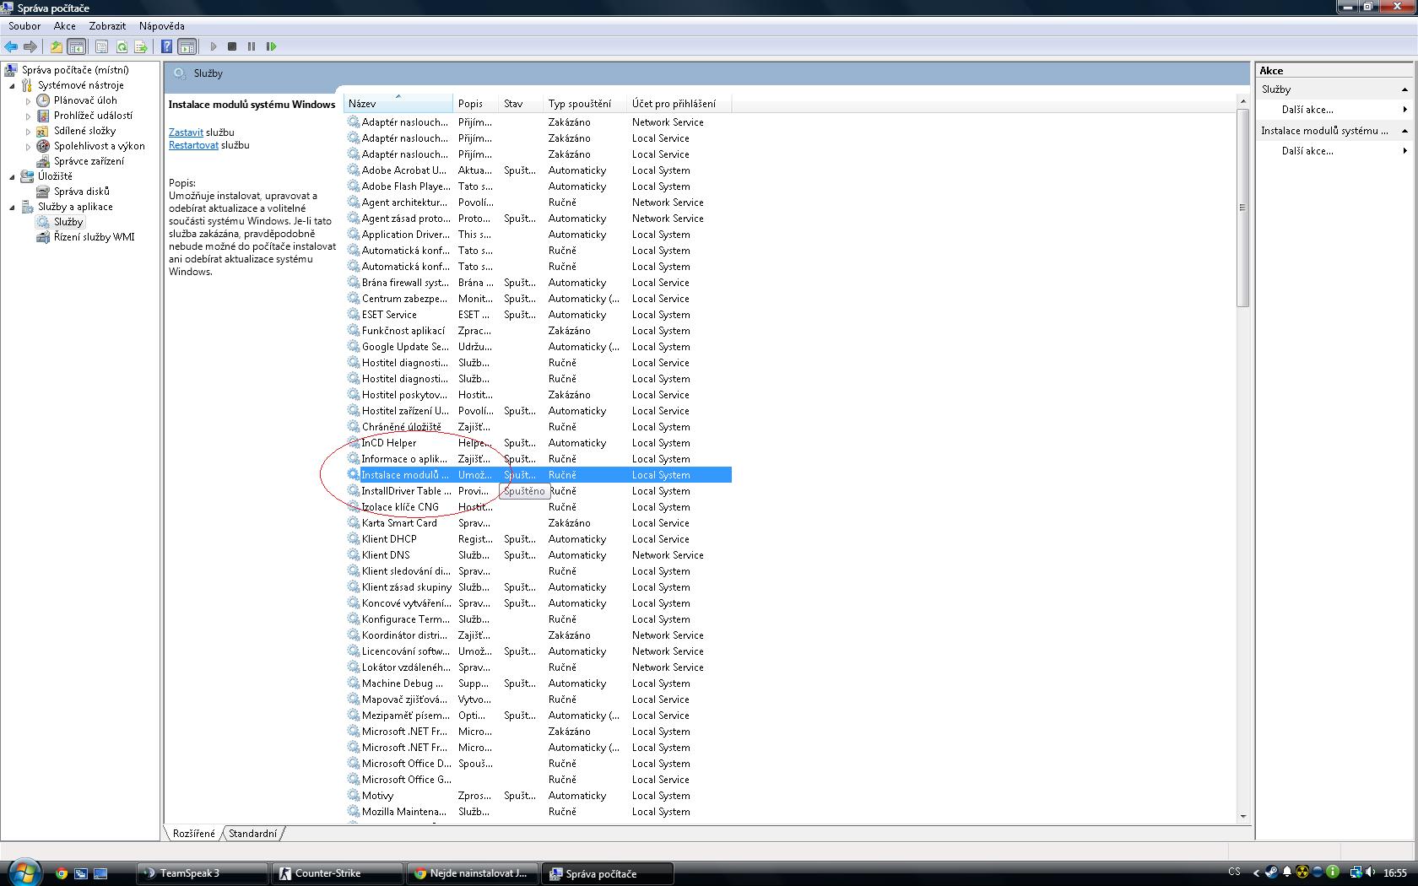
Task: Restart the service with the restart icon
Action: click(x=271, y=46)
